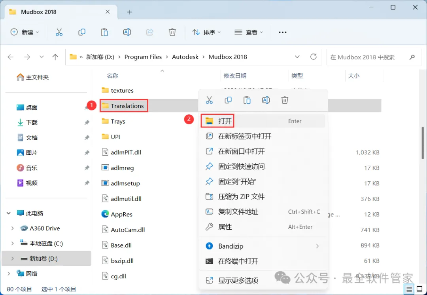The height and width of the screenshot is (295, 427).
Task: Choose 在新窗口中打开 menu entry
Action: click(263, 151)
